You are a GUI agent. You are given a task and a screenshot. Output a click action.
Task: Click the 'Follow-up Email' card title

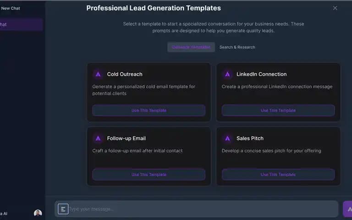(126, 138)
